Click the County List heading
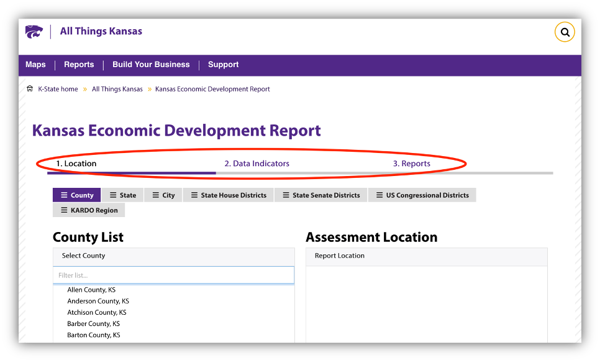600x362 pixels. tap(88, 237)
